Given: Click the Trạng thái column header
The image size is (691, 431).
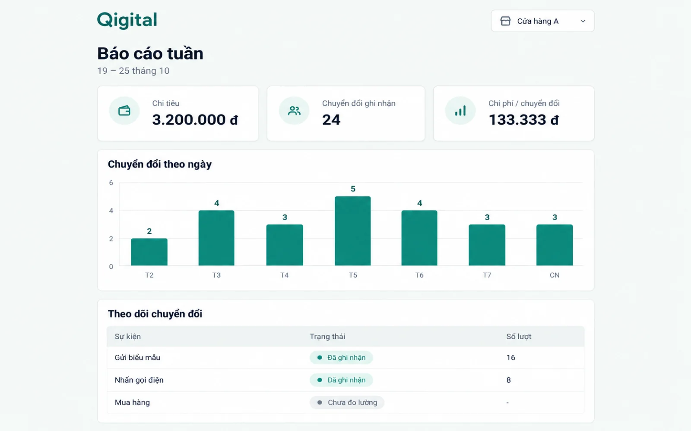Looking at the screenshot, I should pyautogui.click(x=327, y=337).
